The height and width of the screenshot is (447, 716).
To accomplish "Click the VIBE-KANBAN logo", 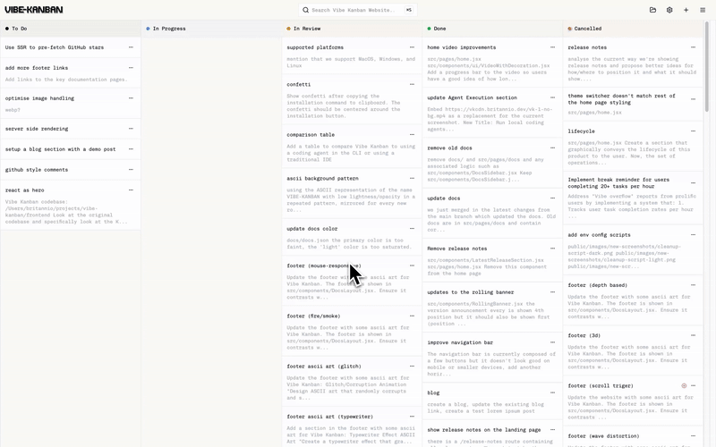I will tap(34, 10).
